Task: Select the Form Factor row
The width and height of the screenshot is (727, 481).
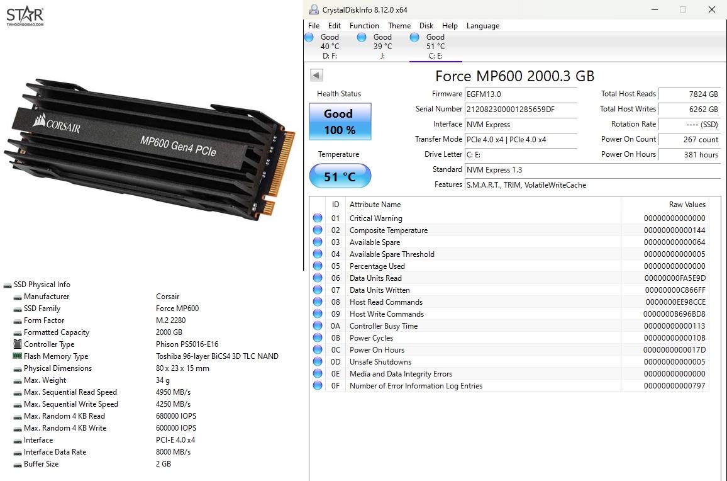Action: tap(99, 320)
